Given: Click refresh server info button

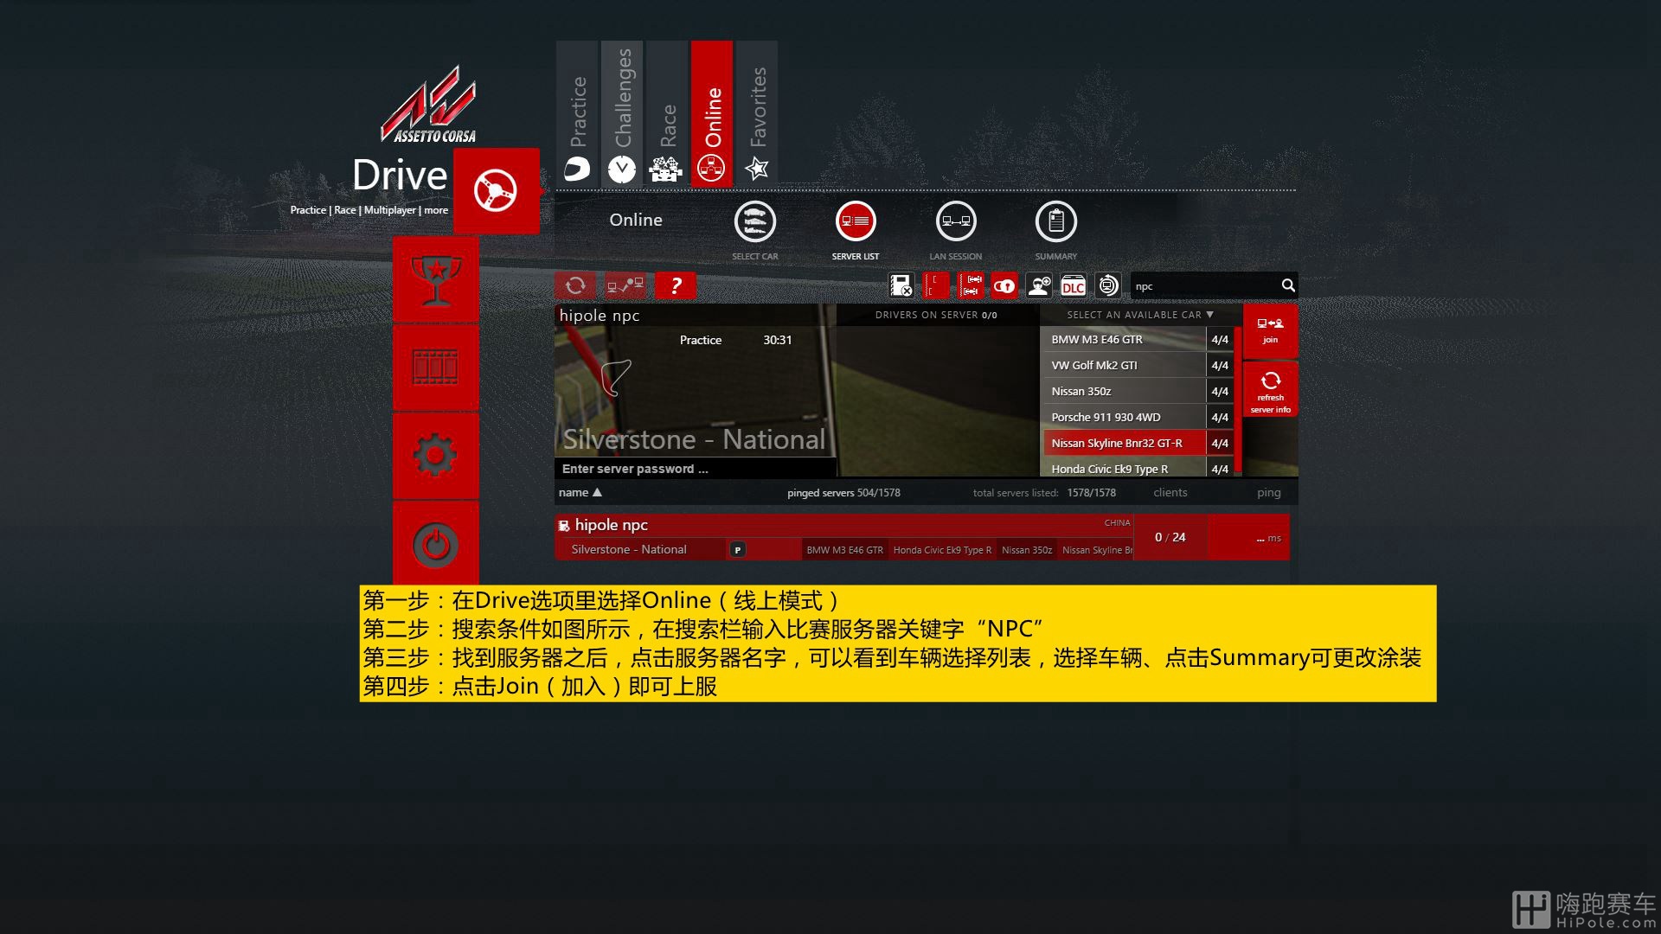Looking at the screenshot, I should click(1270, 390).
